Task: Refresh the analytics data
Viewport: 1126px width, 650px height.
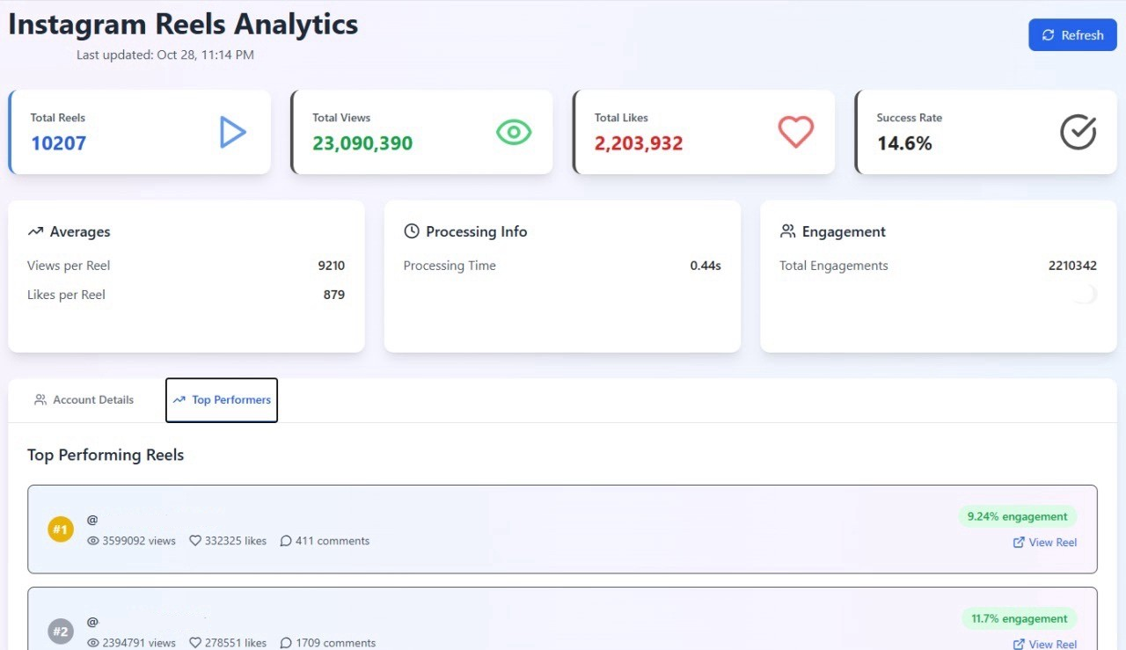Action: 1072,35
